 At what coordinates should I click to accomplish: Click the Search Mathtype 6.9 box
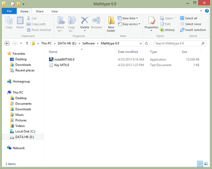[180, 43]
